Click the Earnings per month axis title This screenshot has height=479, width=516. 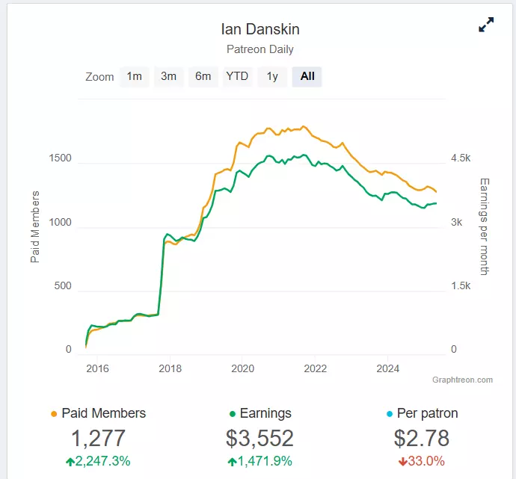click(x=485, y=227)
